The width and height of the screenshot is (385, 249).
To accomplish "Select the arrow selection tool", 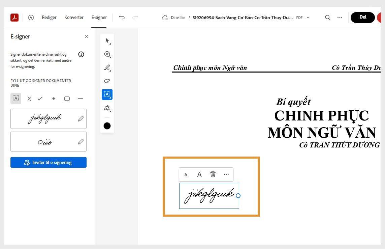I will click(x=107, y=40).
